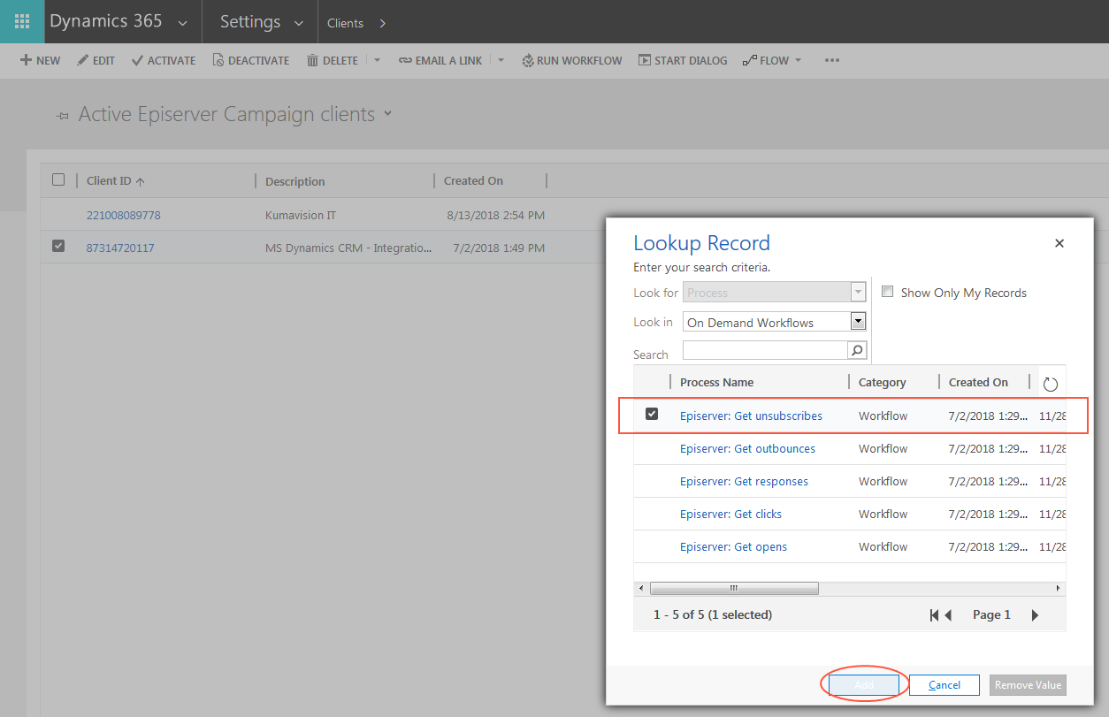This screenshot has width=1109, height=717.
Task: Open Episerver: Get responses process link
Action: [744, 481]
